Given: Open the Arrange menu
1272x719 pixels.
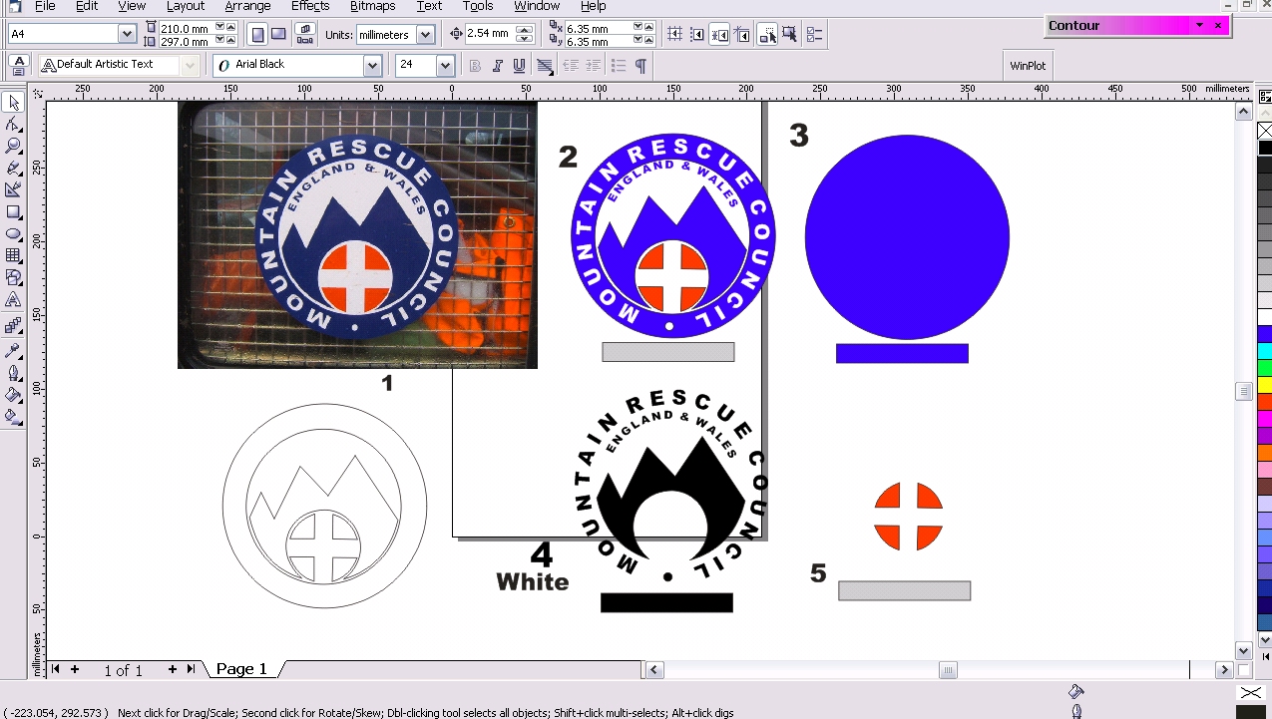Looking at the screenshot, I should [247, 6].
